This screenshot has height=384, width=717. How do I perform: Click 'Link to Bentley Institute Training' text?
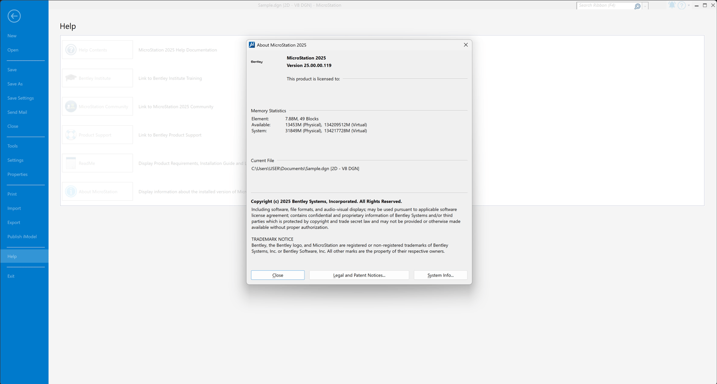(170, 78)
